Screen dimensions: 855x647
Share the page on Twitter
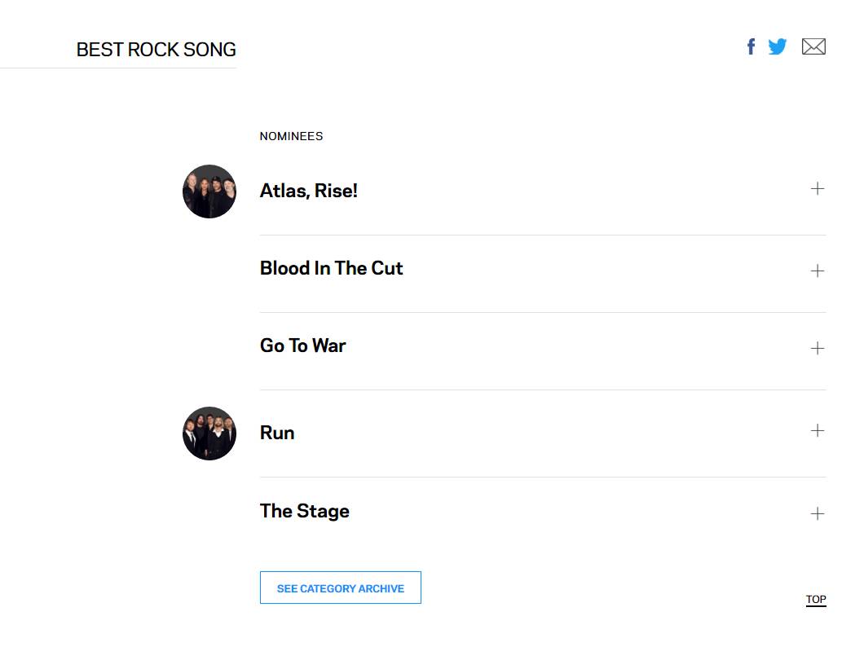tap(778, 46)
